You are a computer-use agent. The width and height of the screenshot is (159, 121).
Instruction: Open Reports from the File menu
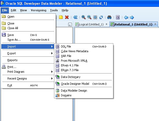pyautogui.click(x=28, y=60)
